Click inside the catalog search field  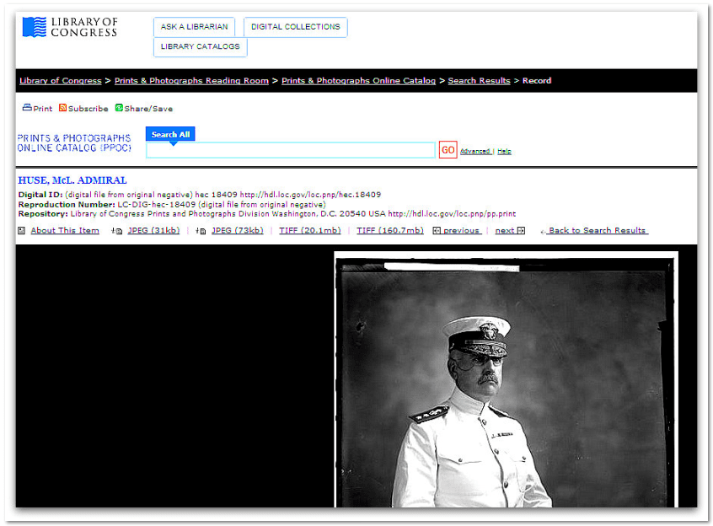tap(291, 150)
